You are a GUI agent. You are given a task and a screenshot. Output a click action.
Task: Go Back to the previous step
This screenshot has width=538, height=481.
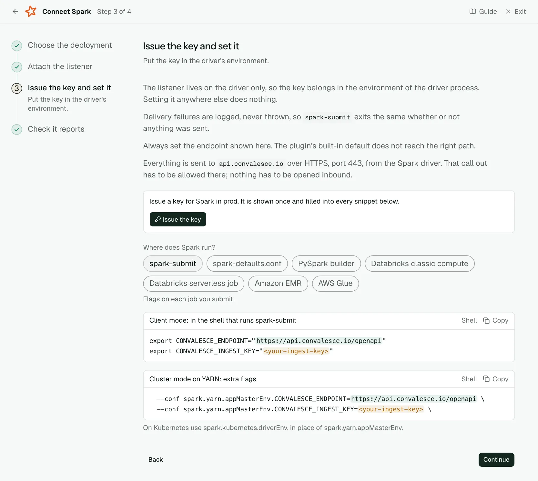(156, 460)
